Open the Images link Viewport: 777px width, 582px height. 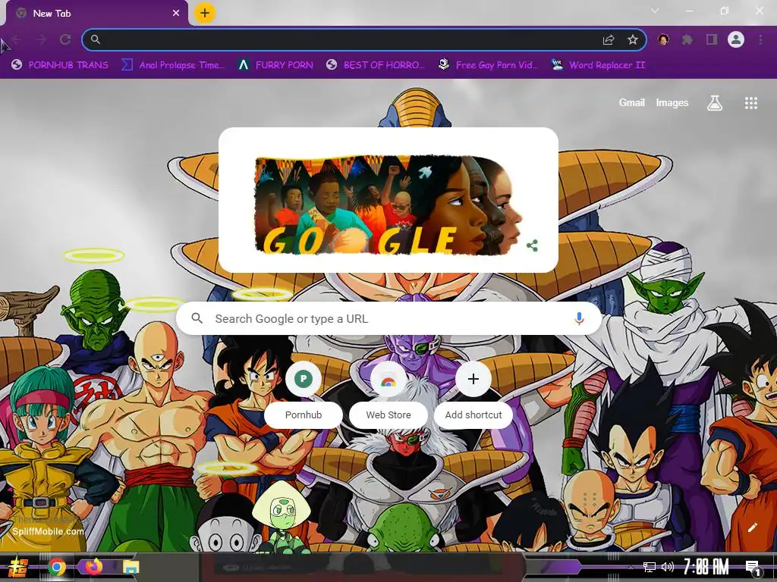672,102
